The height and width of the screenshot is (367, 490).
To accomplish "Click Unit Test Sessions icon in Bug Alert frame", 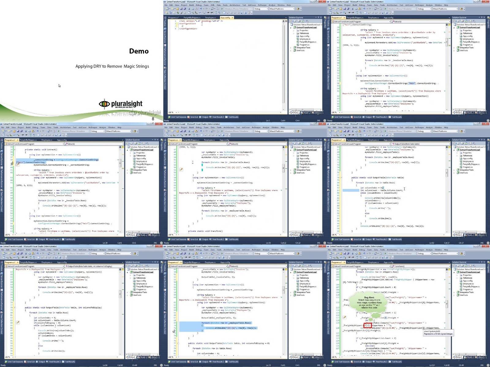I will (333, 362).
